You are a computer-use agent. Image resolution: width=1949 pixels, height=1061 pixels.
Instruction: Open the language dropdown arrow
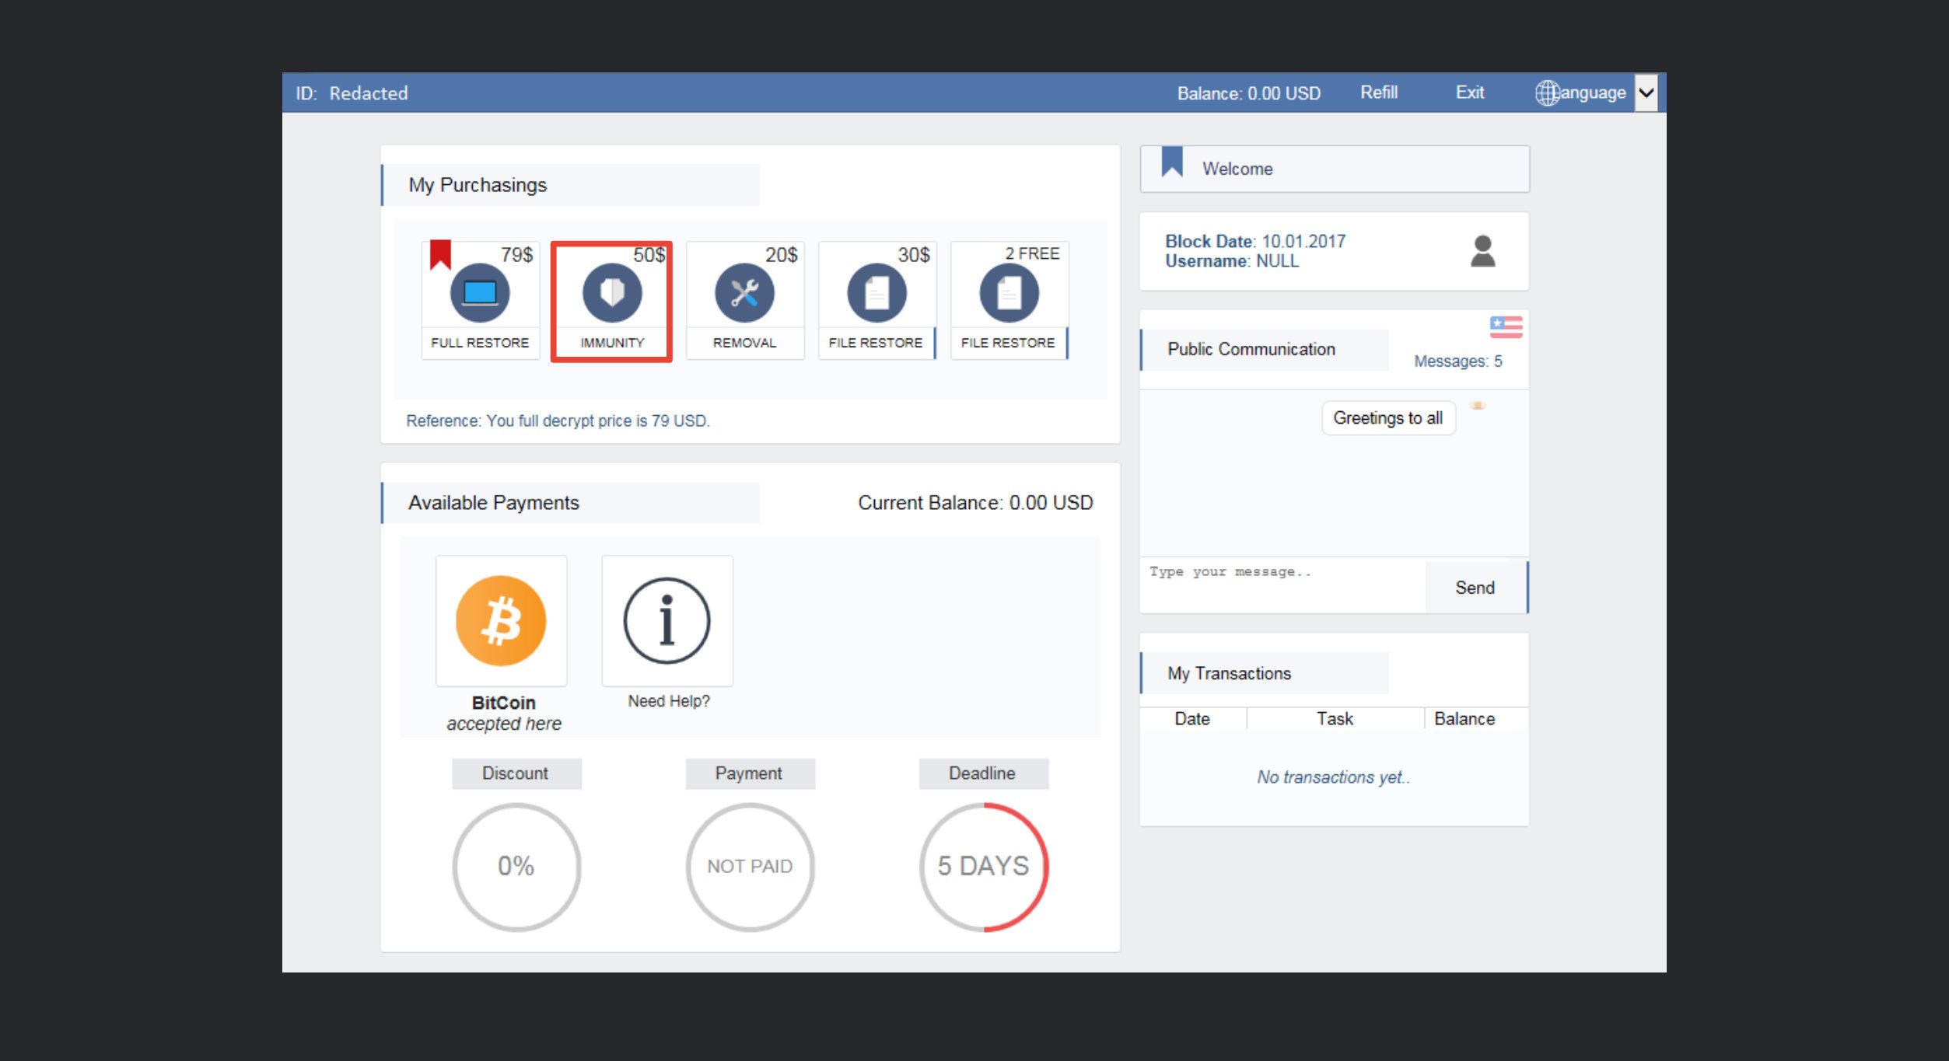click(x=1646, y=93)
